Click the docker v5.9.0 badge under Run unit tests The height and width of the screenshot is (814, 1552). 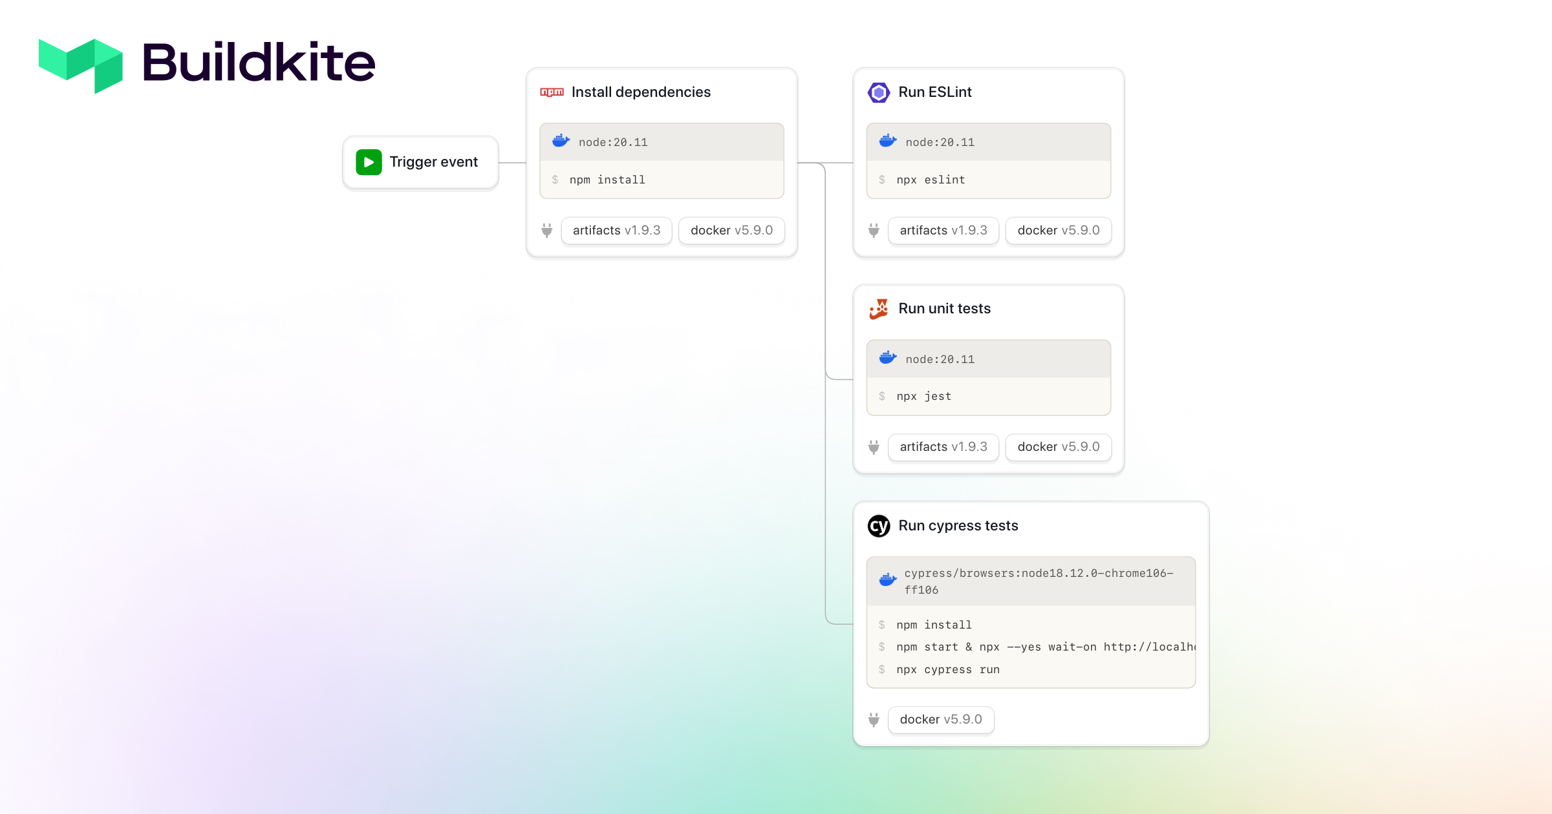(1058, 446)
